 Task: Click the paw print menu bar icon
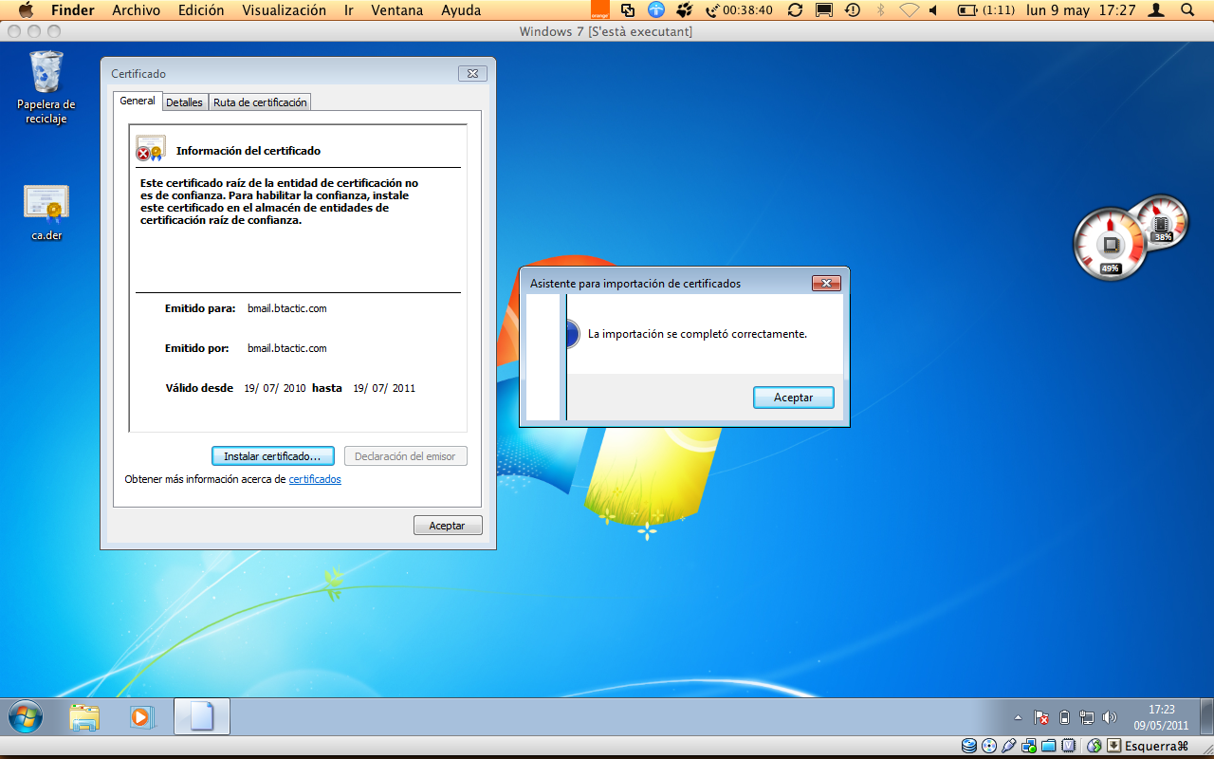[x=684, y=10]
